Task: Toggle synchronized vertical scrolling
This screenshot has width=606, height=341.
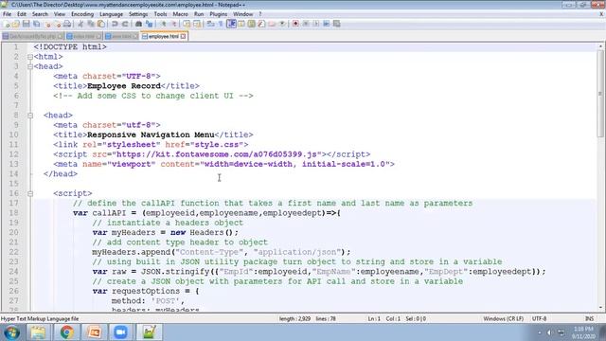Action: (x=187, y=24)
